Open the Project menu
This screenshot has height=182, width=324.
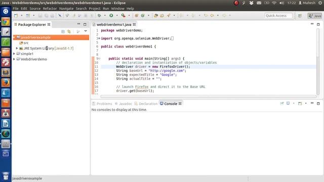pyautogui.click(x=95, y=9)
